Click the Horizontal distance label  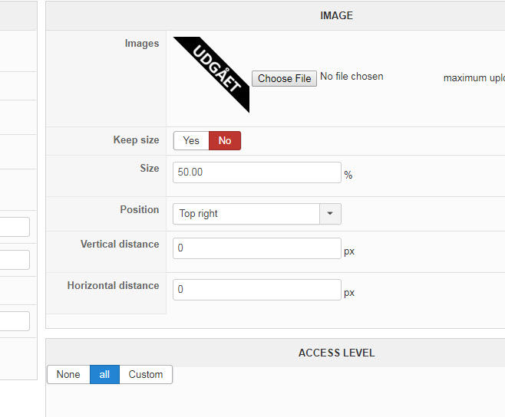tap(114, 286)
